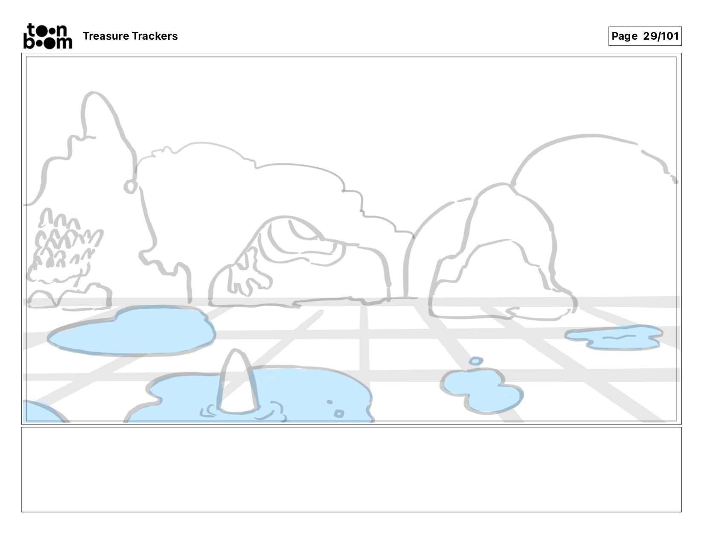Click the scaly bush at far left

click(64, 247)
